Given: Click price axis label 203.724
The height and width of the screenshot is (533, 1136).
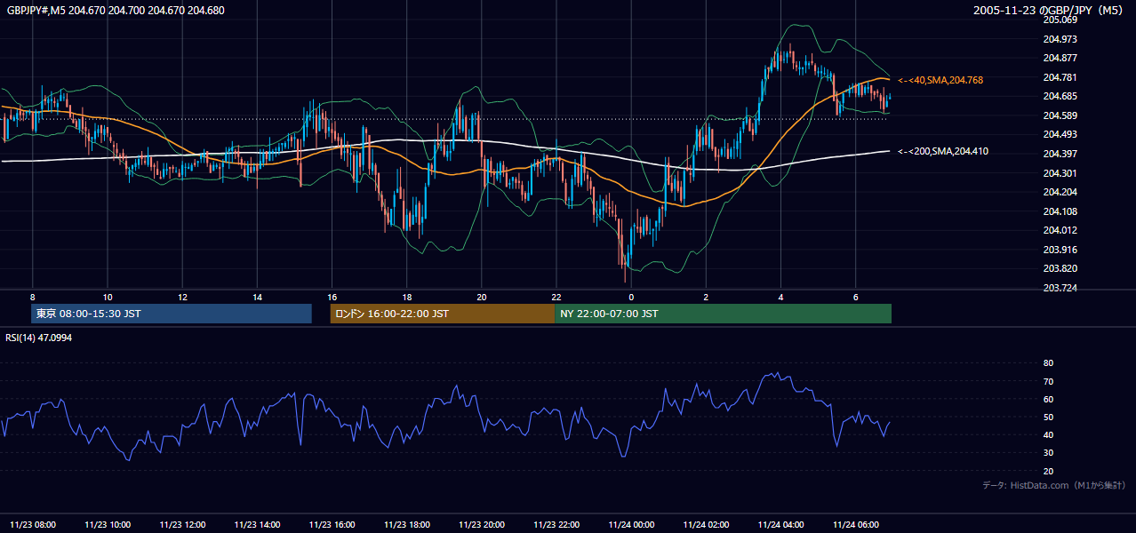Looking at the screenshot, I should (1060, 288).
